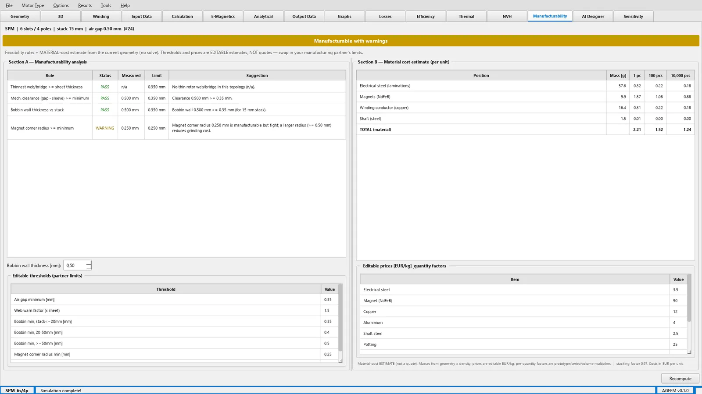Select the Electrical steel price value 3.5
702x394 pixels.
[x=678, y=290]
